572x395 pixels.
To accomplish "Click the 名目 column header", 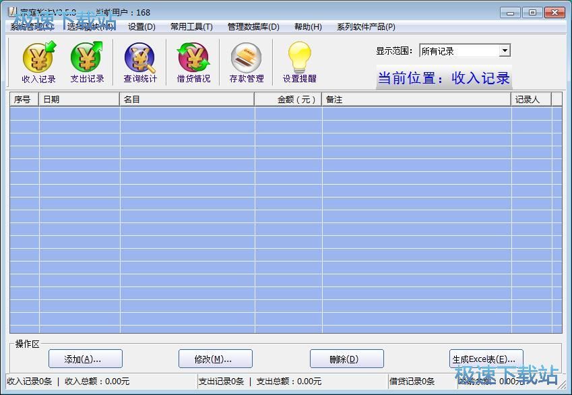I will tap(187, 100).
